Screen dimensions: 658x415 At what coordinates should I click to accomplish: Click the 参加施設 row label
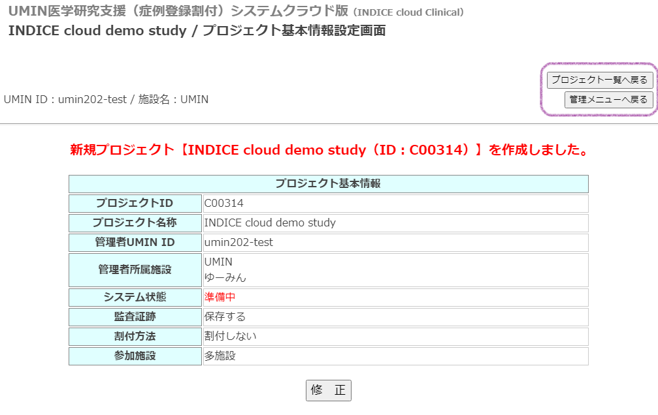point(135,356)
